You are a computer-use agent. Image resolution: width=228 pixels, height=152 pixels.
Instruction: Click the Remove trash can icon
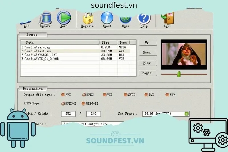pyautogui.click(x=45, y=18)
